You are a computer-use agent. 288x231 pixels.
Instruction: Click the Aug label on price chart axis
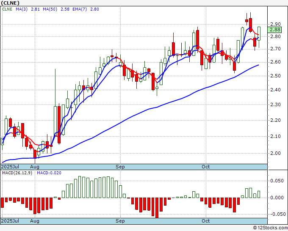(35, 167)
